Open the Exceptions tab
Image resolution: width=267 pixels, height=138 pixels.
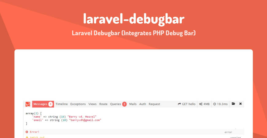[78, 104]
